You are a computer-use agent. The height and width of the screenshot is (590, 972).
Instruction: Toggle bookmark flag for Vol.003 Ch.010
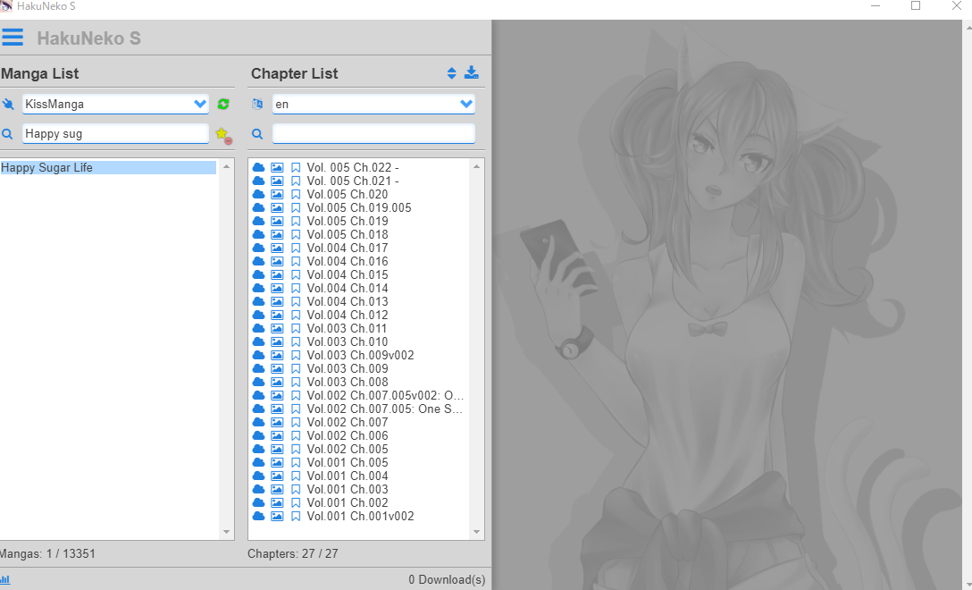coord(296,341)
